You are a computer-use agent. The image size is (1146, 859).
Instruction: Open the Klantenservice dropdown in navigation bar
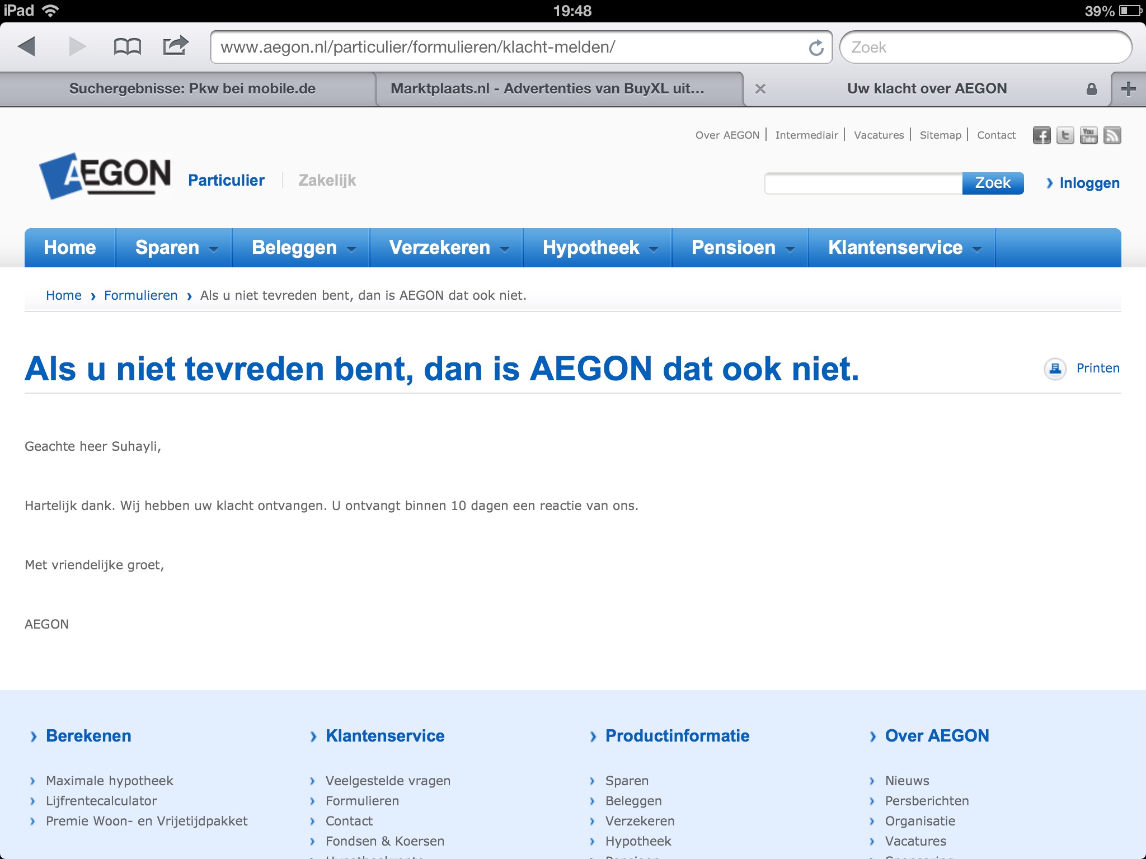coord(901,248)
